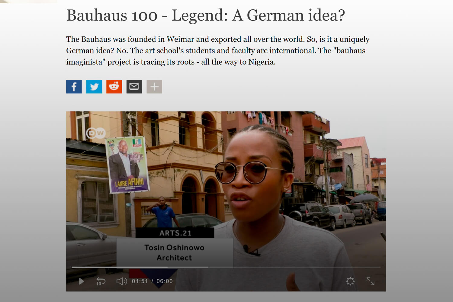
Task: Click the 01:51 elapsed time display
Action: (x=140, y=281)
